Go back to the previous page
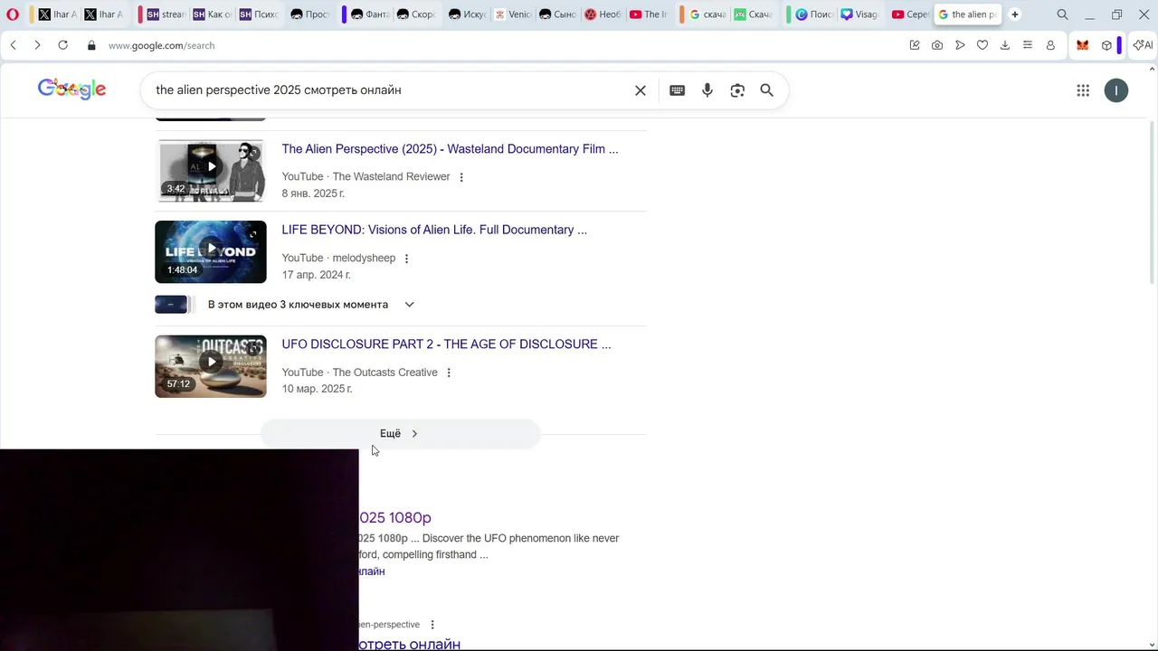The width and height of the screenshot is (1158, 651). tap(13, 45)
